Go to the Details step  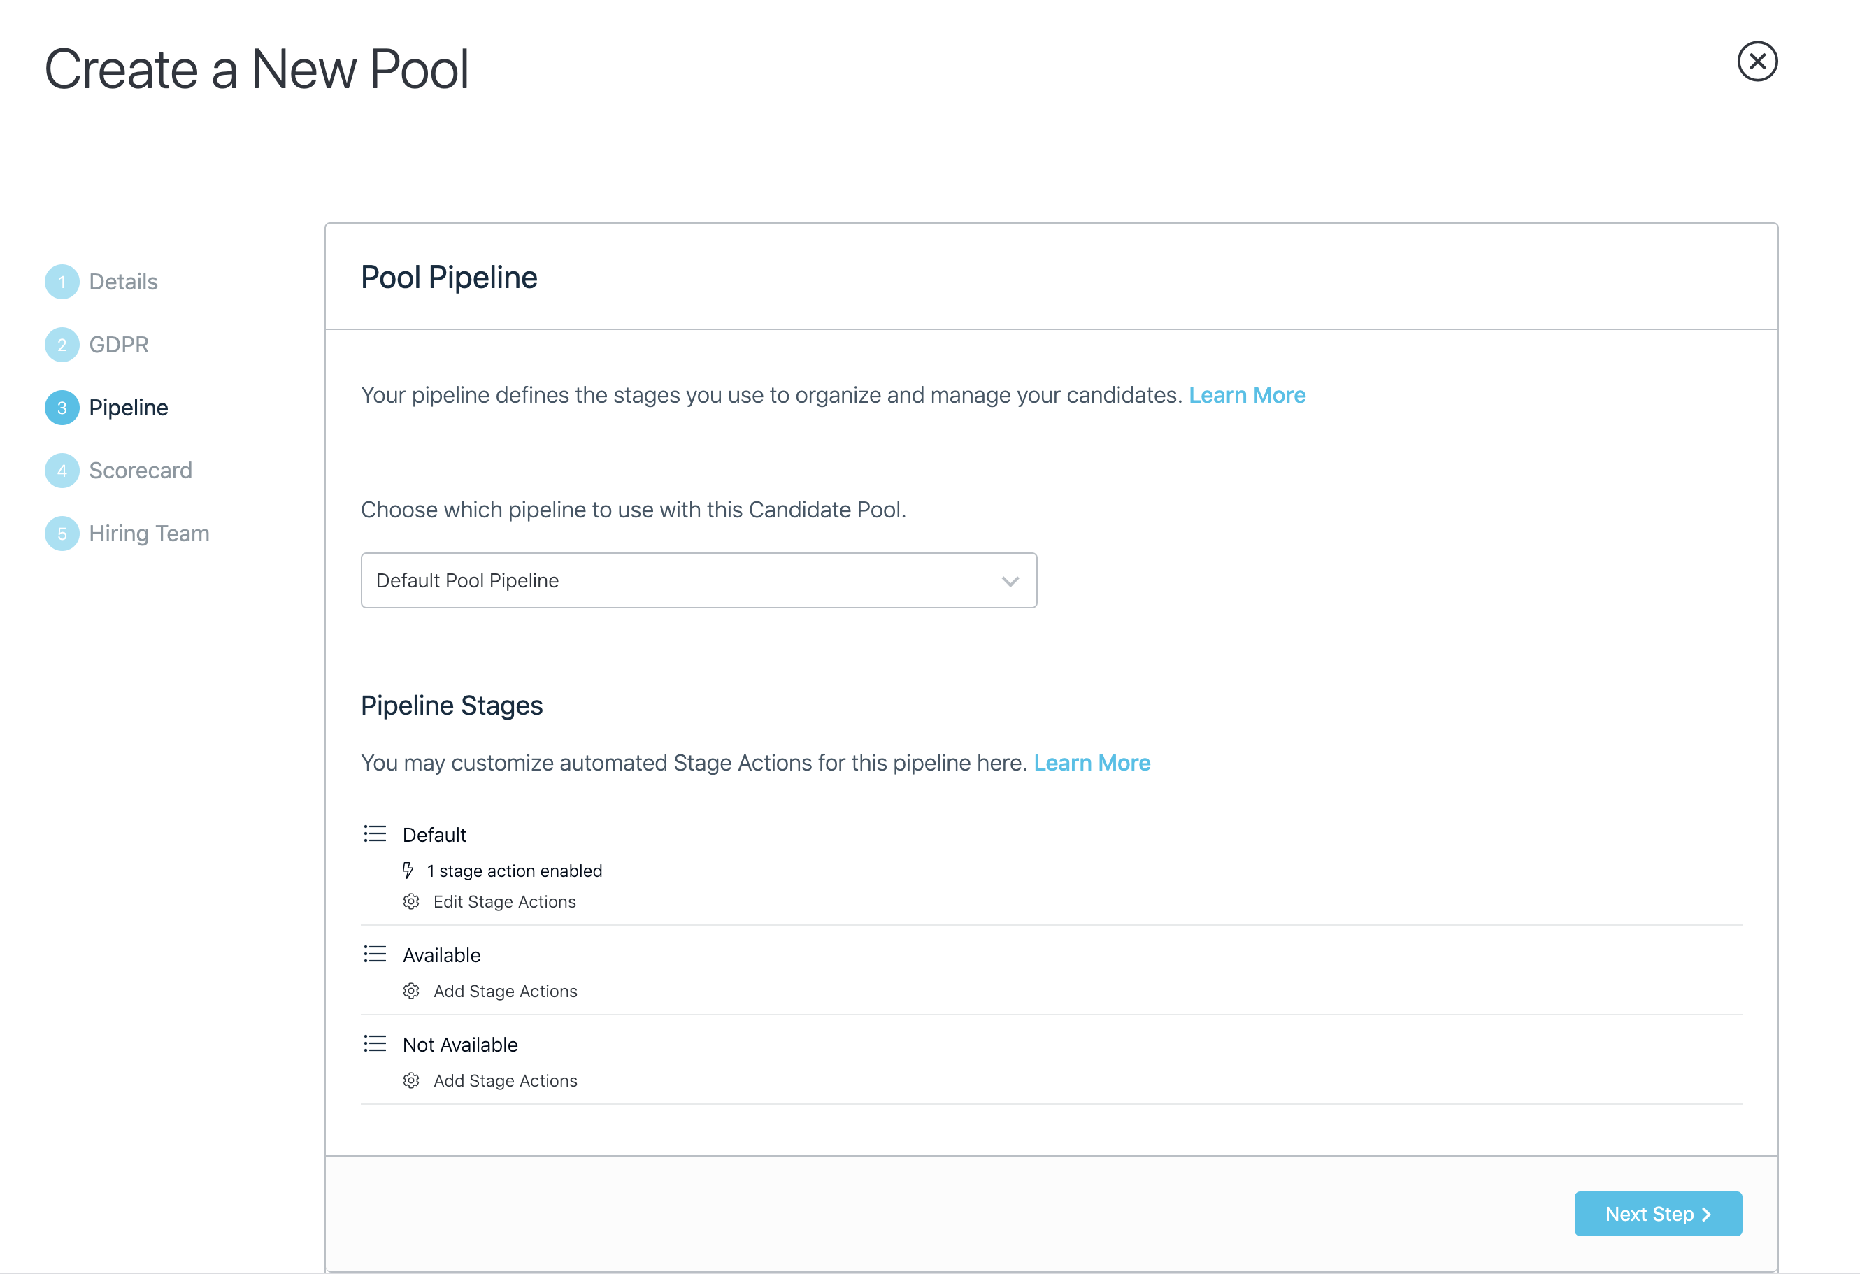(x=123, y=282)
